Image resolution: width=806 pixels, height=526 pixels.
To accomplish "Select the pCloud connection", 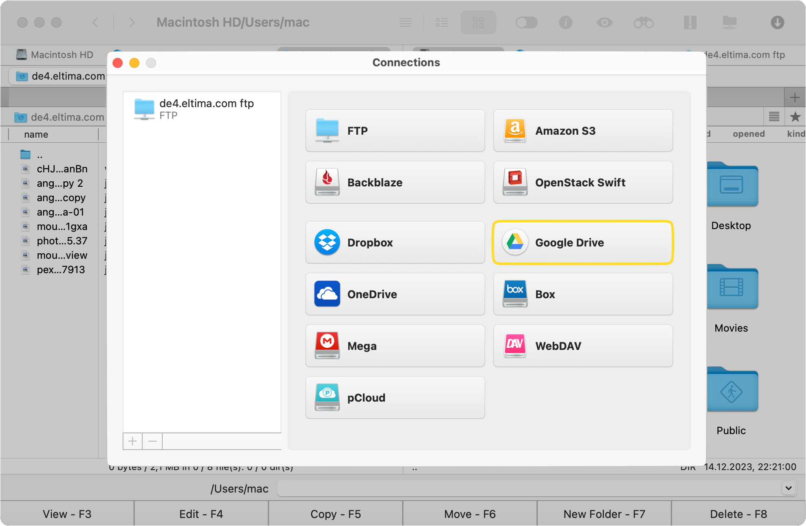I will [x=395, y=397].
